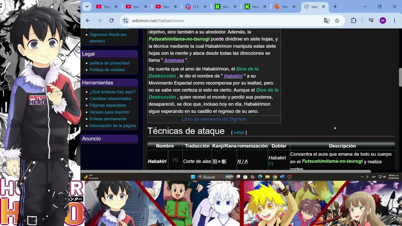The height and width of the screenshot is (226, 402).
Task: Click the horizontal scrollbar at page bottom
Action: [x=225, y=171]
